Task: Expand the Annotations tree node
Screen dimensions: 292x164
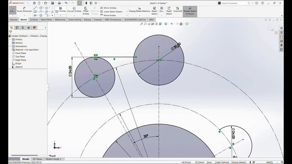Action: coord(10,46)
